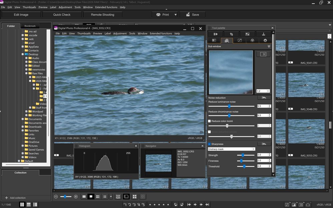Switch to the Bookmark tab
The height and width of the screenshot is (208, 333).
30,26
